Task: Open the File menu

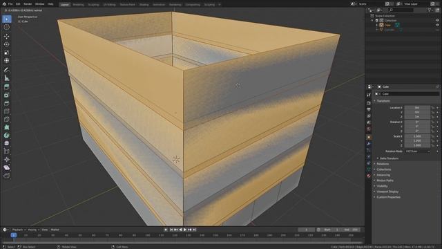Action: [x=10, y=4]
